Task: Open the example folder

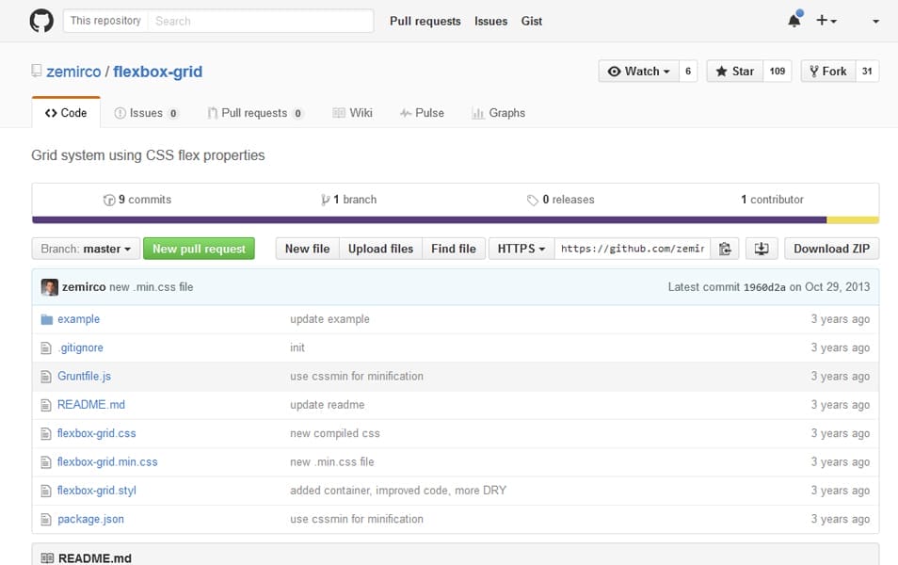Action: tap(78, 319)
